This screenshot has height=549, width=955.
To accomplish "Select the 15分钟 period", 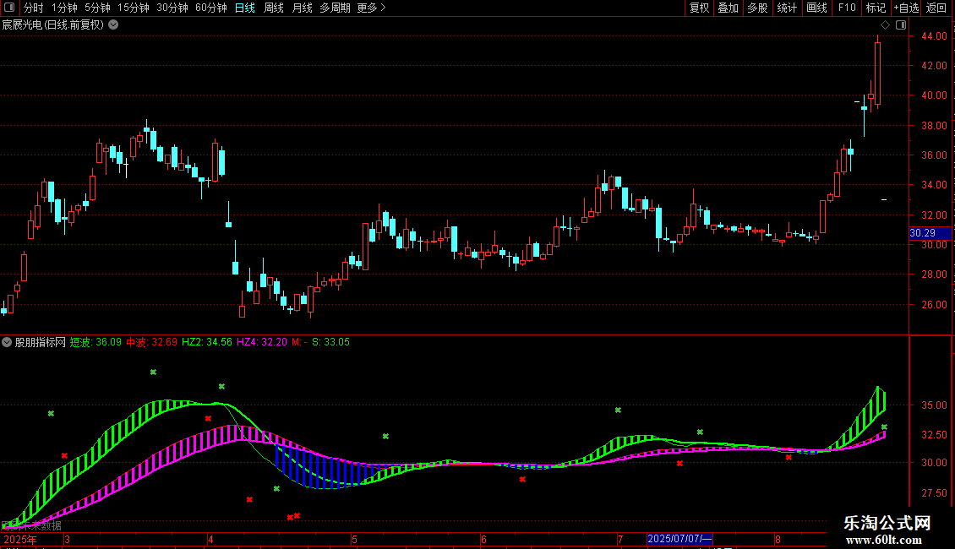I will coord(134,8).
